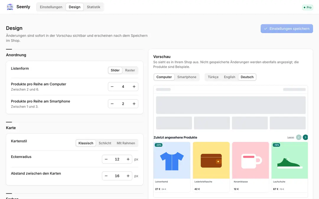Click the Vorschau panel heading
Screen dimensions: 319x199
(x=162, y=57)
